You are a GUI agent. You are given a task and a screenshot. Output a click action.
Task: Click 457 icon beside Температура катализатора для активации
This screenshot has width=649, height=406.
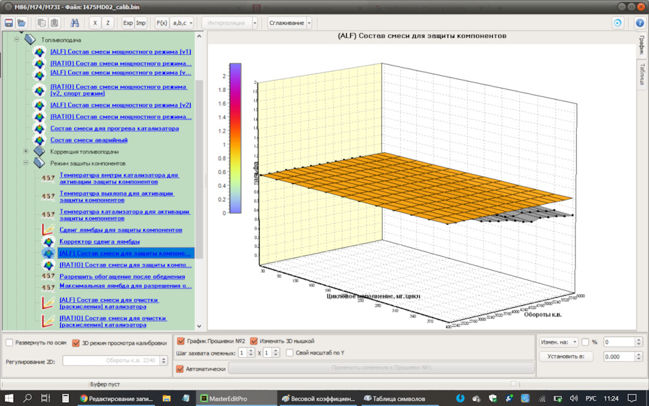pyautogui.click(x=48, y=215)
